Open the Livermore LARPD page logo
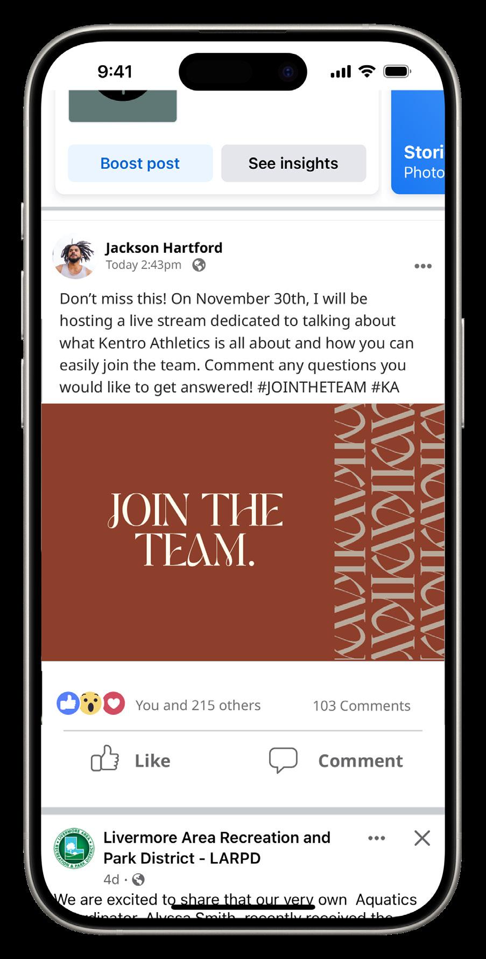 point(74,848)
